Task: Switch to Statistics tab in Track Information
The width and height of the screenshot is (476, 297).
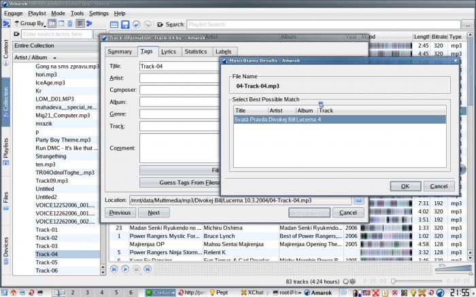Action: 196,52
